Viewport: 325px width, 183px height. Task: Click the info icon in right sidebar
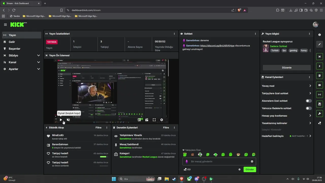pyautogui.click(x=319, y=35)
